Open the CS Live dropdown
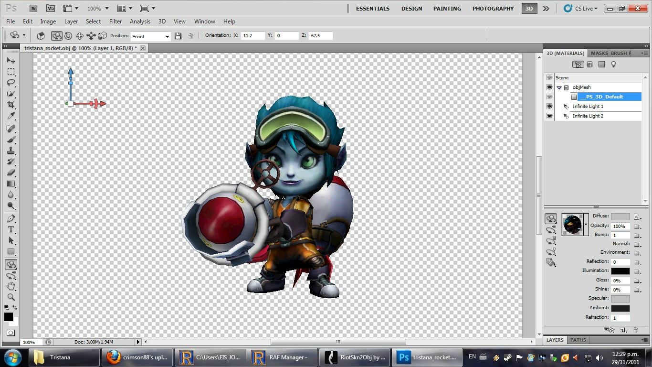652x367 pixels. [580, 8]
